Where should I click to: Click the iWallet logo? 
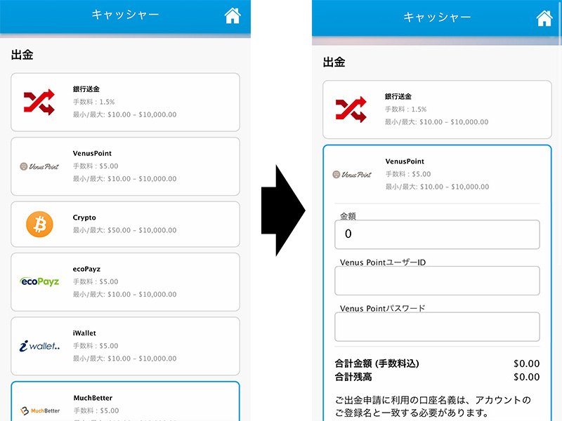coord(39,346)
